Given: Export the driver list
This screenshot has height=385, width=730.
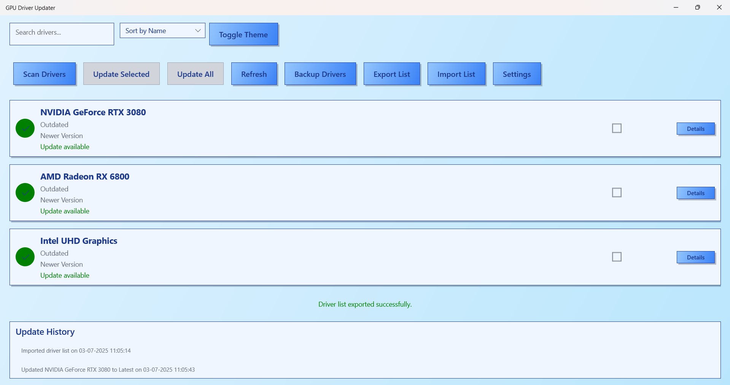Looking at the screenshot, I should click(392, 74).
